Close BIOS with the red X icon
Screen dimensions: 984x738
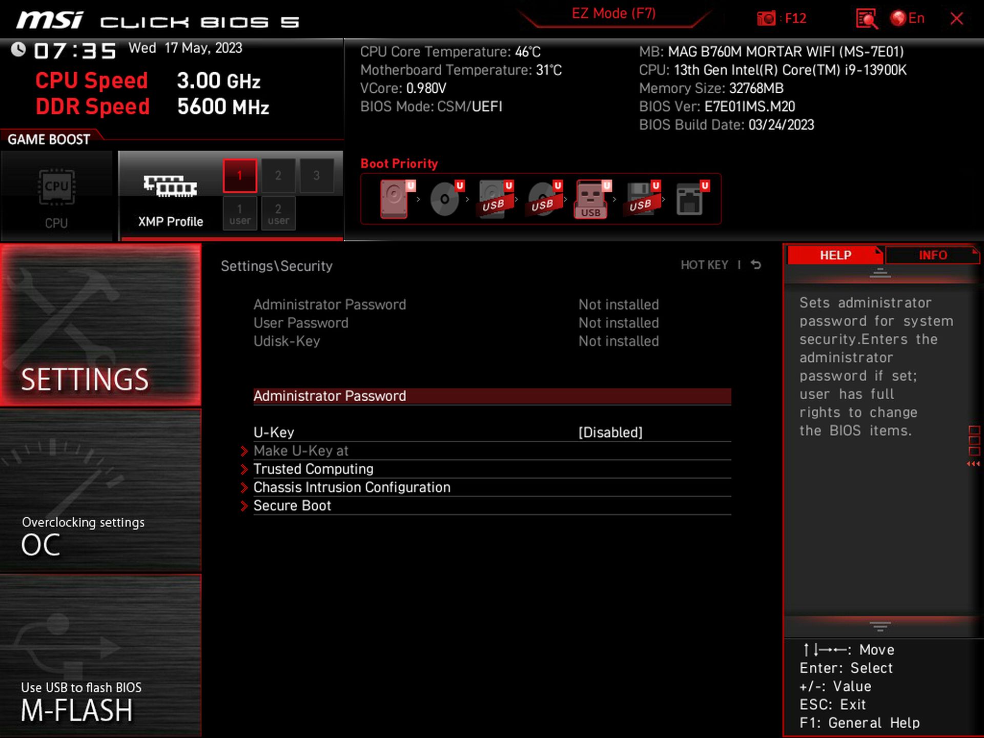956,19
